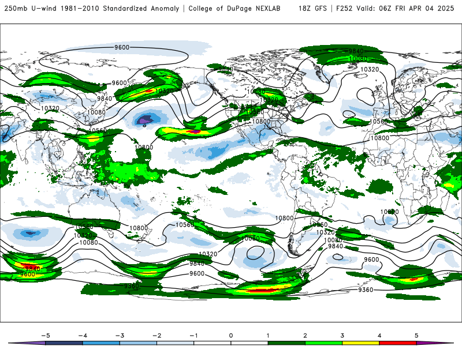Click the 'College of DuPage NEXLAB' text
This screenshot has width=462, height=346.
tap(234, 8)
